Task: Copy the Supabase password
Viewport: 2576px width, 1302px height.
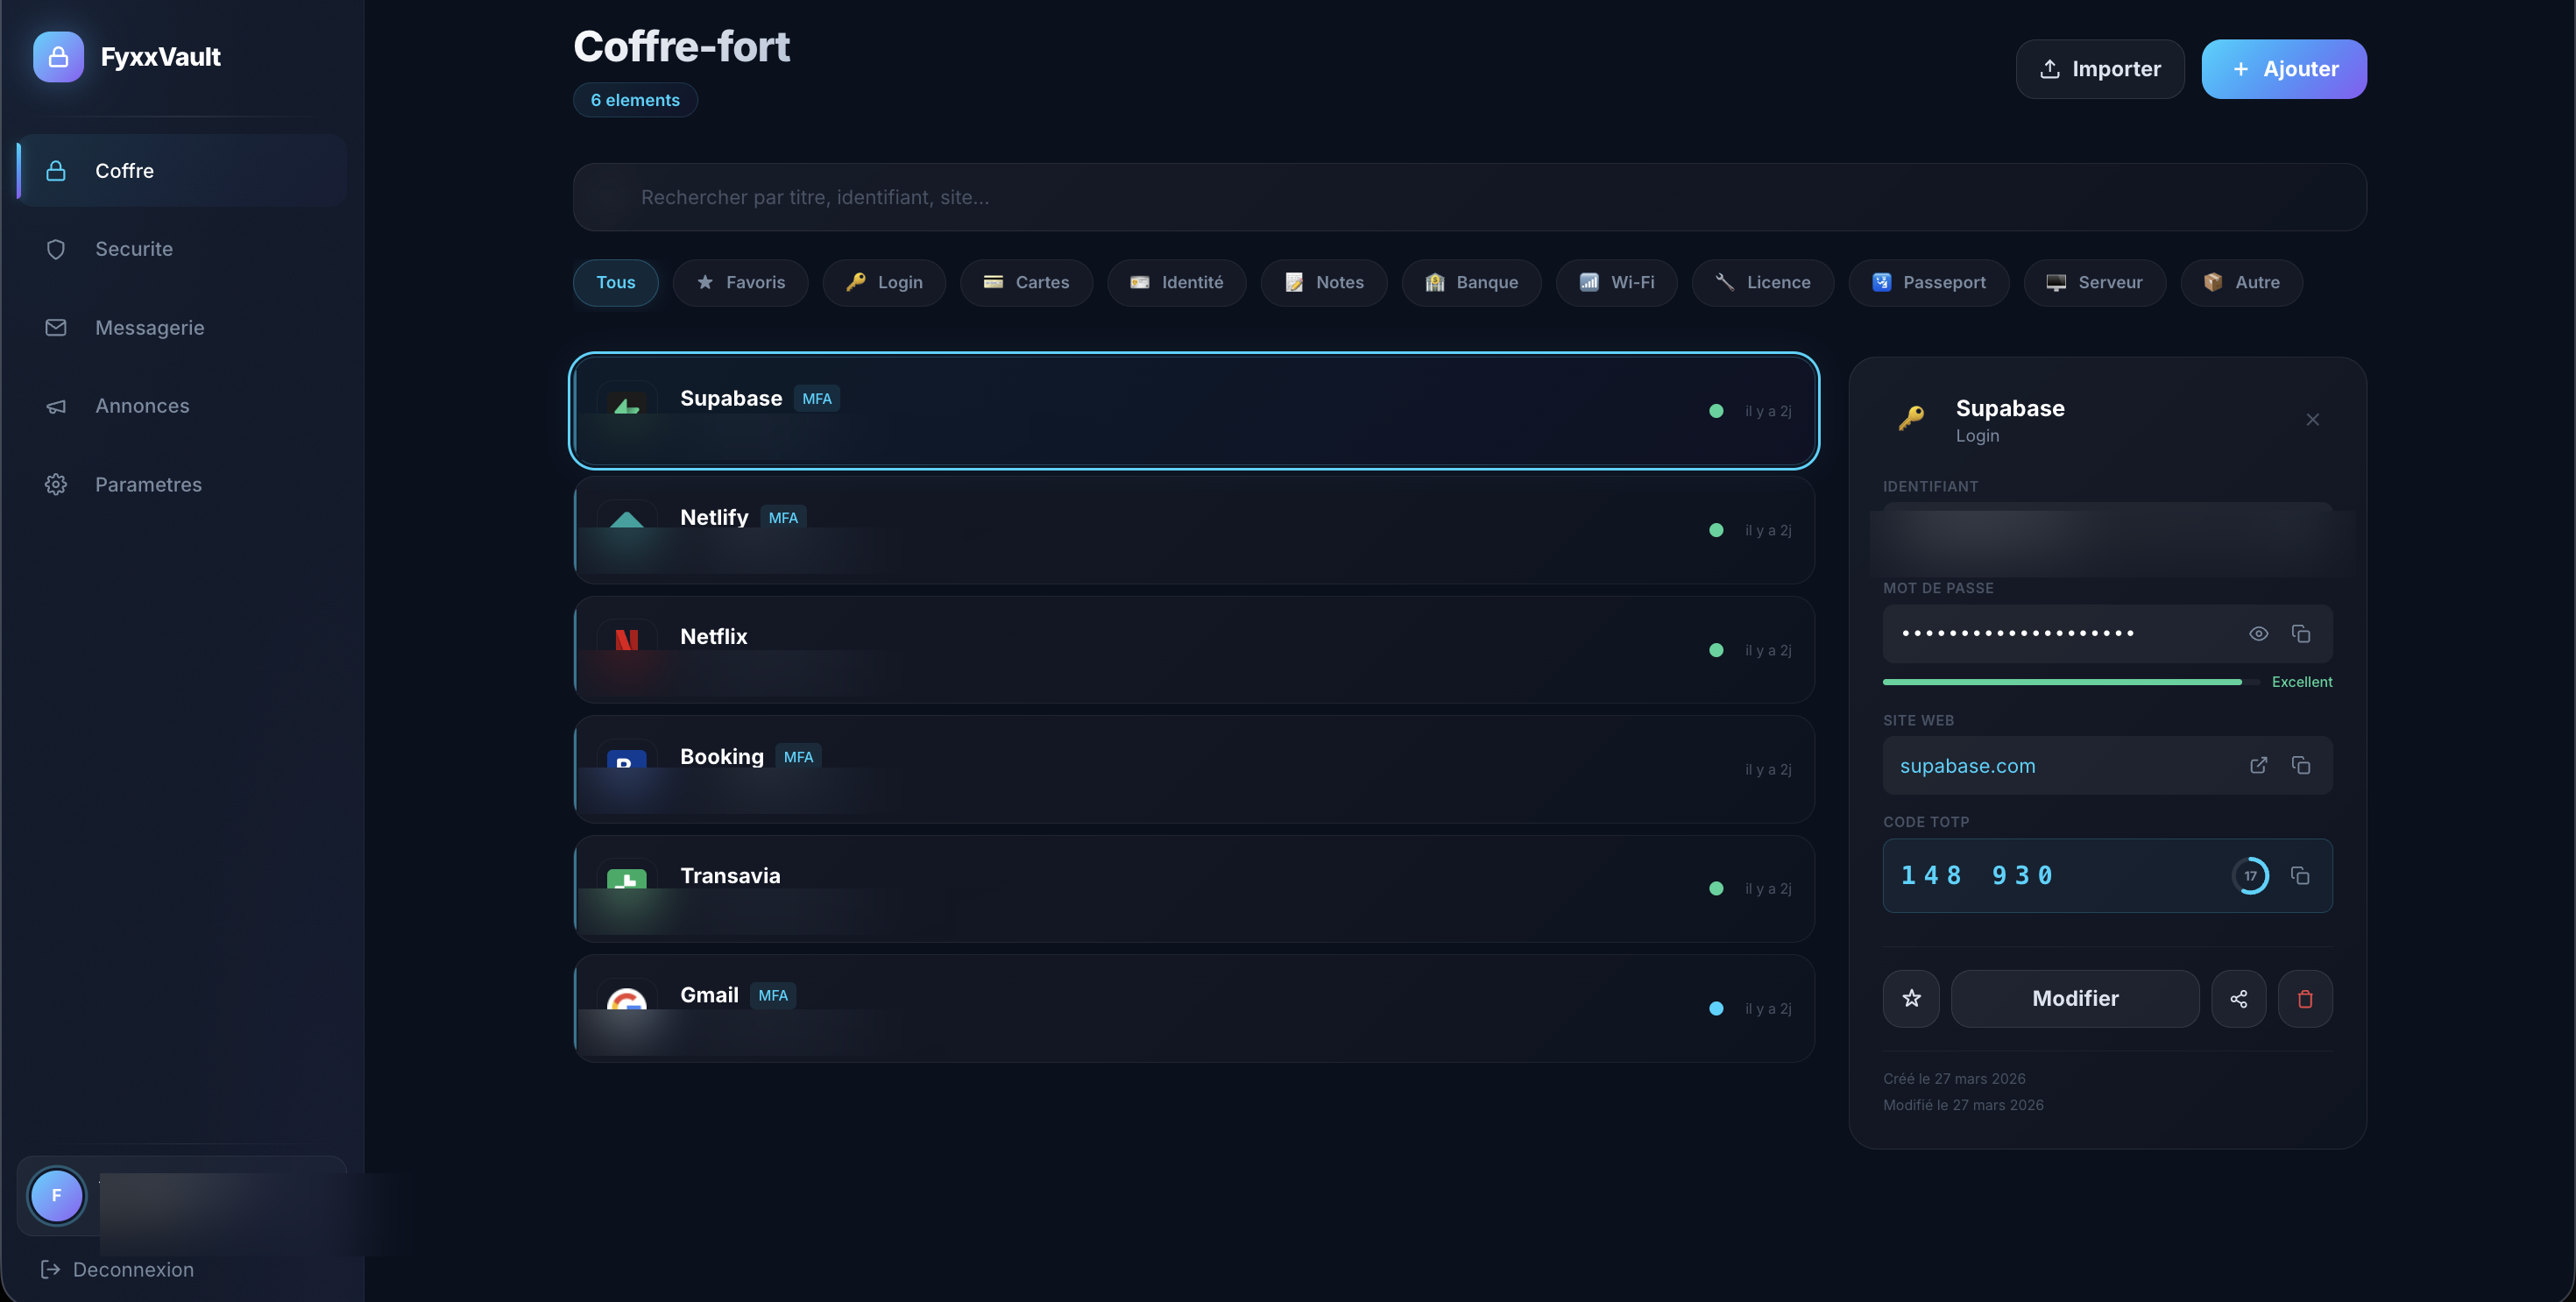Action: pos(2300,634)
